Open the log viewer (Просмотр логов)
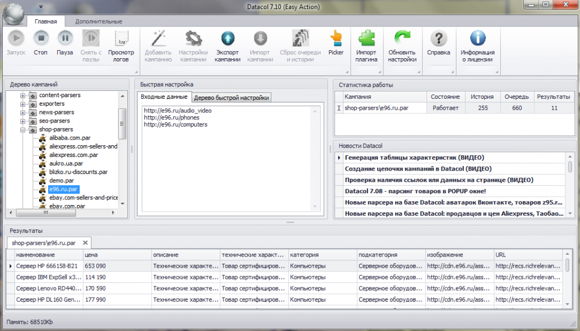Viewport: 580px width, 331px height. pos(121,39)
